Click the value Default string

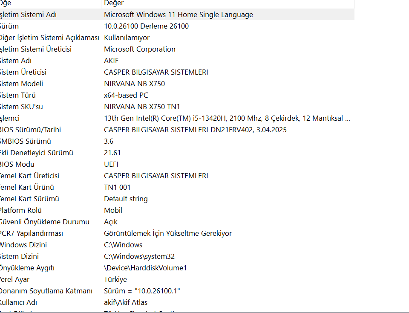(126, 199)
